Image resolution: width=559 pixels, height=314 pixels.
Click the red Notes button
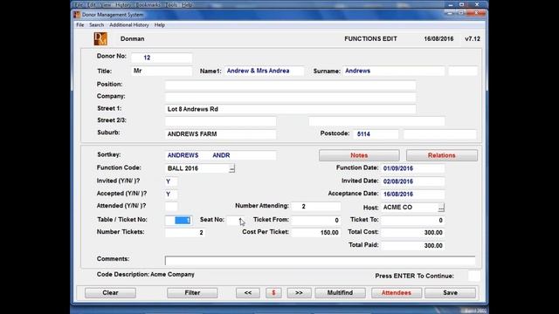click(359, 155)
